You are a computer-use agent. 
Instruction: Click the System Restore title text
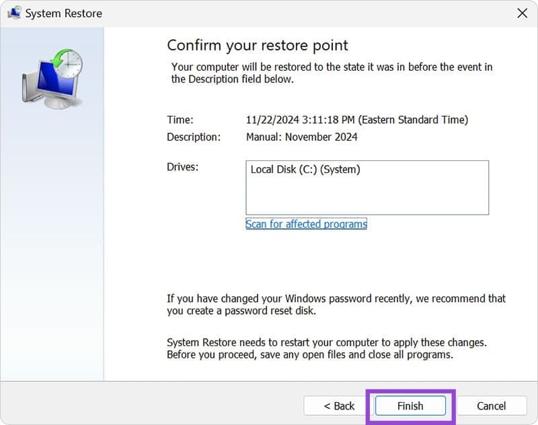pos(65,13)
